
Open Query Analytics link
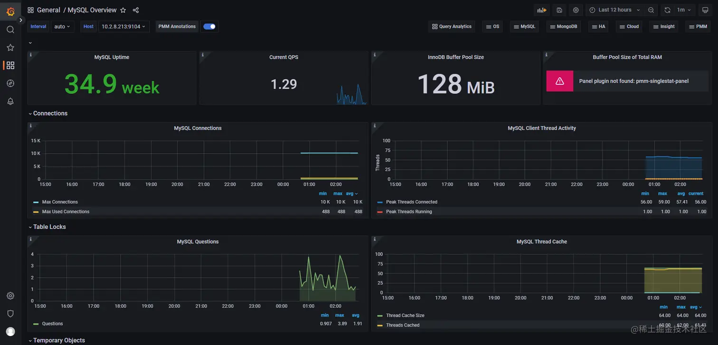[452, 27]
